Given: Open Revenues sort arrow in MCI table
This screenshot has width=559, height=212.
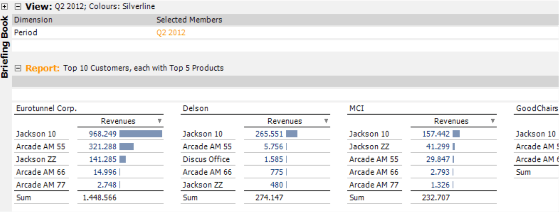Looking at the screenshot, I should click(x=493, y=121).
